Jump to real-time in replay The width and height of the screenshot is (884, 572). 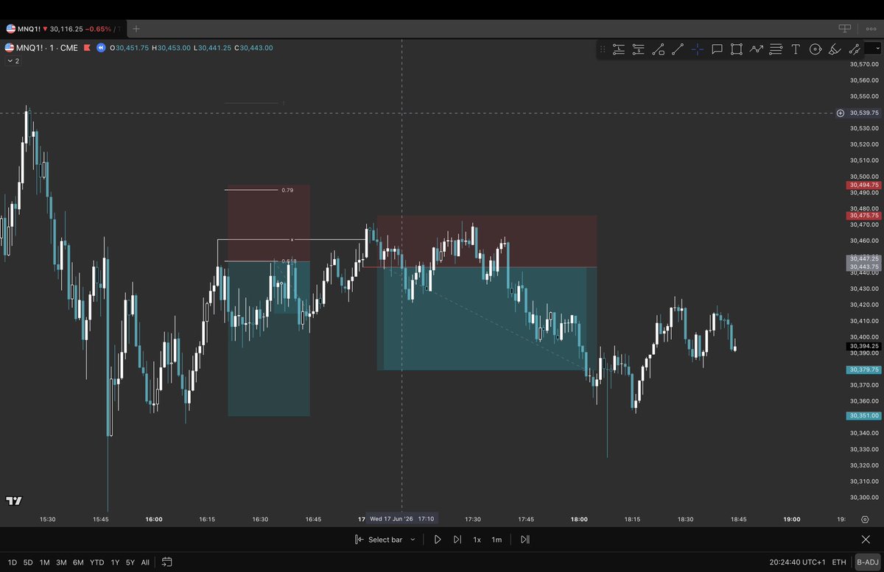click(525, 540)
